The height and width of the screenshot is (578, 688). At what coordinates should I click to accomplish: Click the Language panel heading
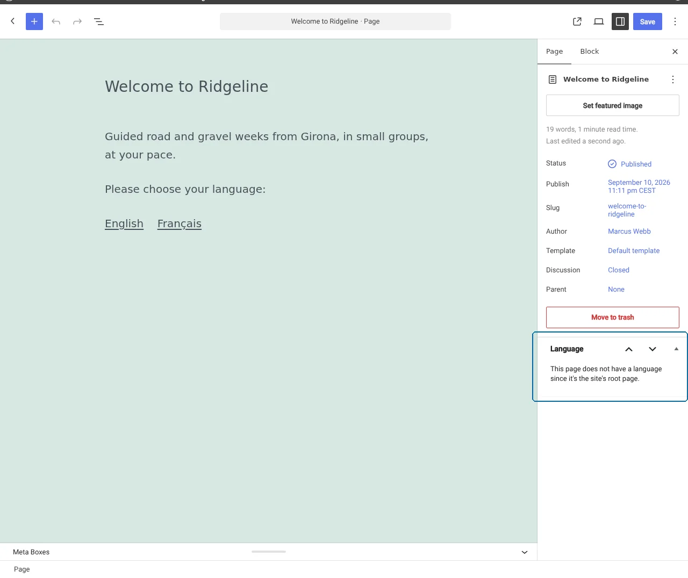pyautogui.click(x=567, y=349)
